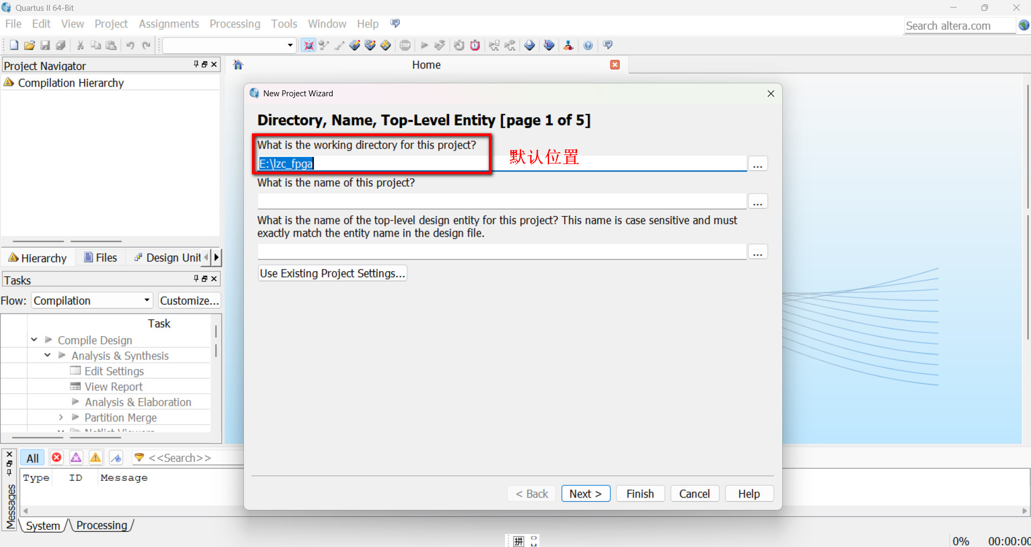Click the red stopwatch TimeQuest icon

coord(475,45)
